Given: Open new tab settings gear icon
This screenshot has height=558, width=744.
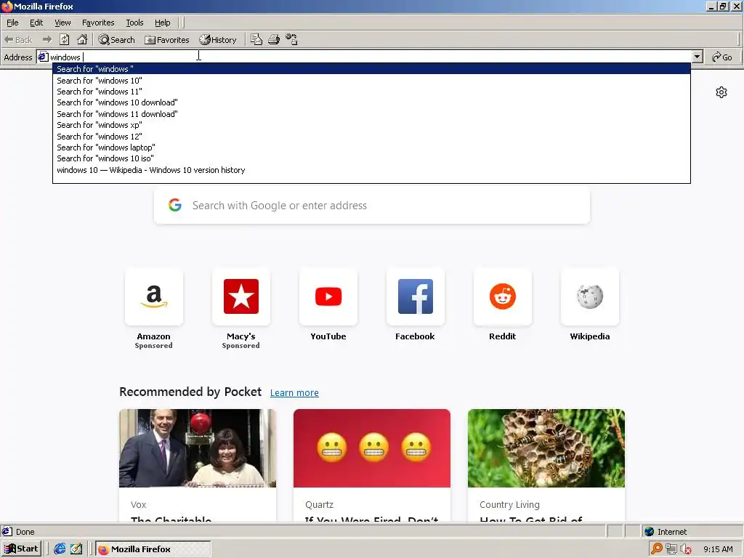Looking at the screenshot, I should (721, 92).
